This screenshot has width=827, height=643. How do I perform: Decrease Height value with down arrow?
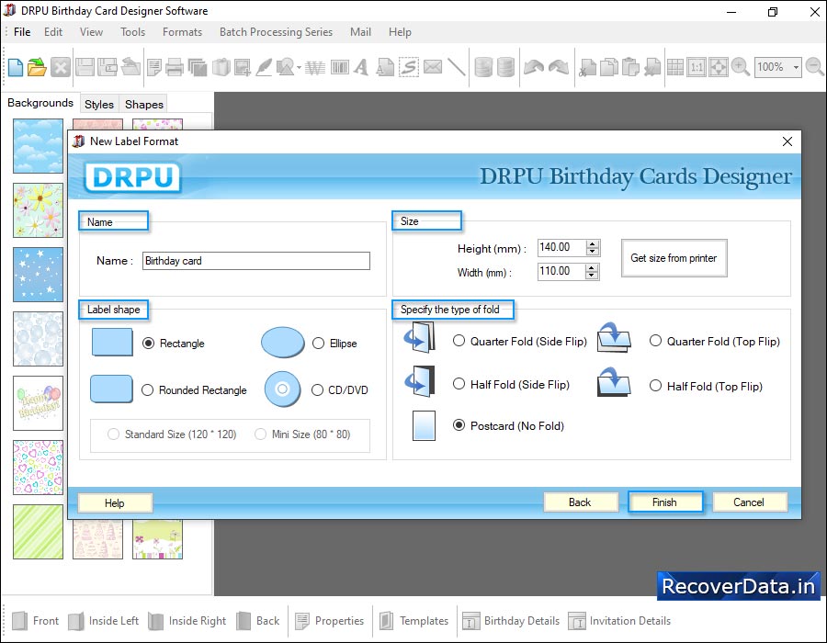click(593, 252)
